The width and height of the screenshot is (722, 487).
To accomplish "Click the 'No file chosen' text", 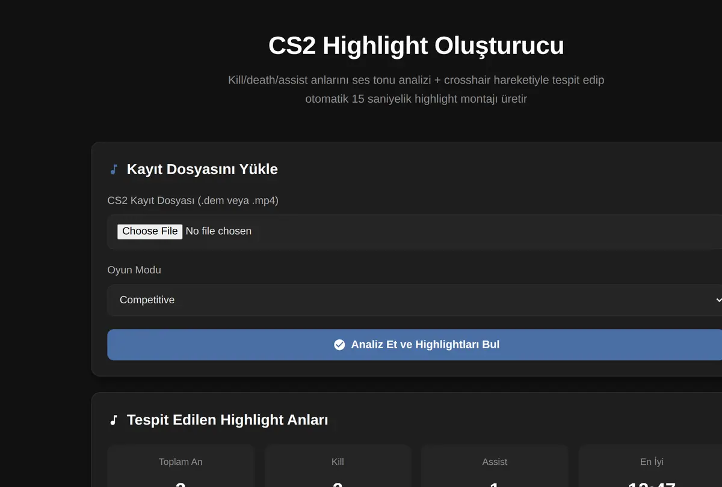I will pos(218,231).
